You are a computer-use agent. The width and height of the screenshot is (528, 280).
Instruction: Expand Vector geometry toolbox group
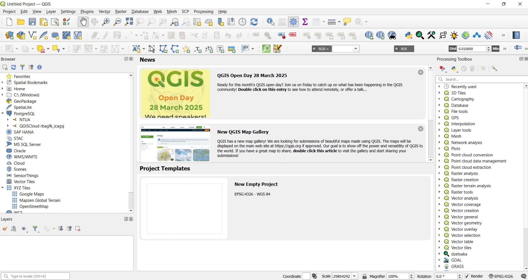439,223
